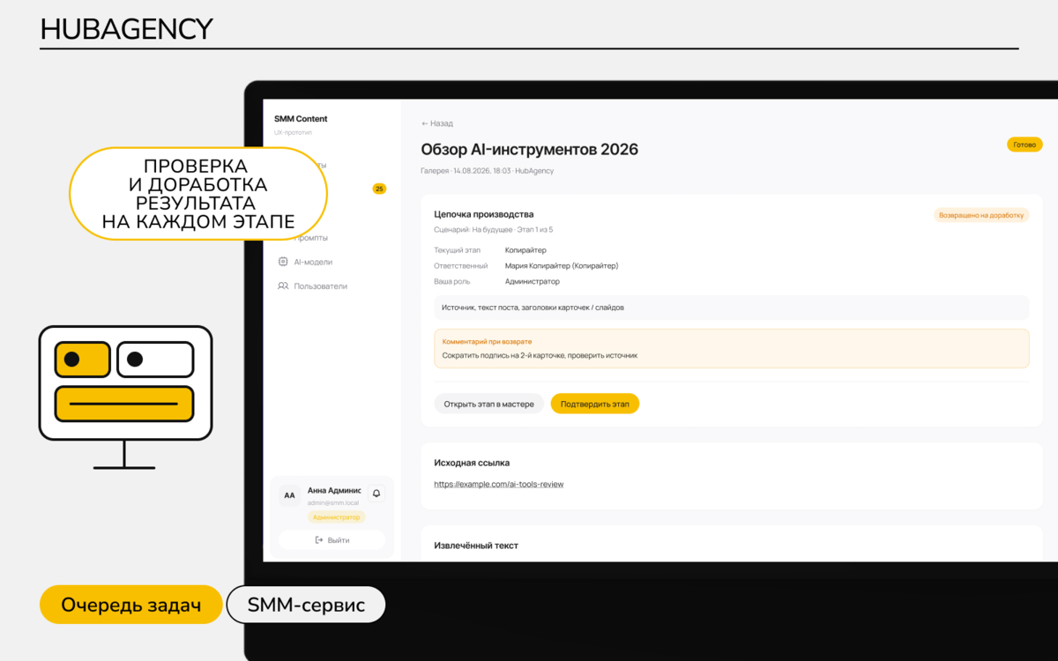
Task: Click the Исходная ссылка section heading
Action: click(472, 463)
